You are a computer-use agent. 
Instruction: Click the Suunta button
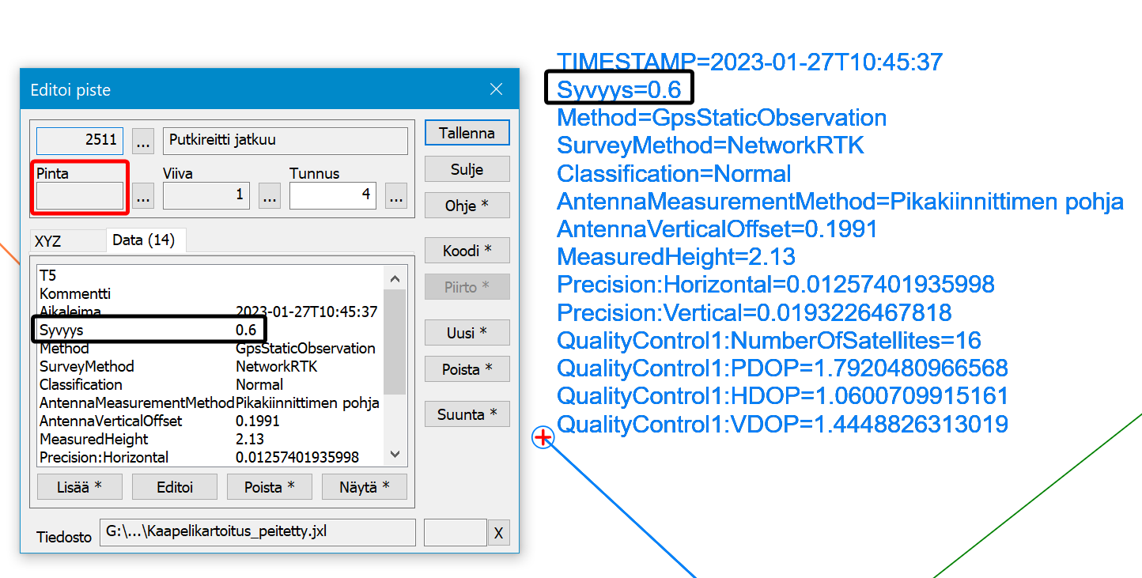tap(467, 414)
